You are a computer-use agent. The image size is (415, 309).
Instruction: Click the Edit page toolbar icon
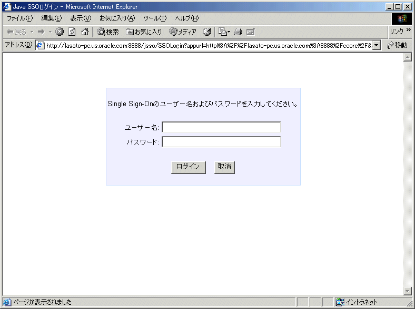tap(250, 32)
